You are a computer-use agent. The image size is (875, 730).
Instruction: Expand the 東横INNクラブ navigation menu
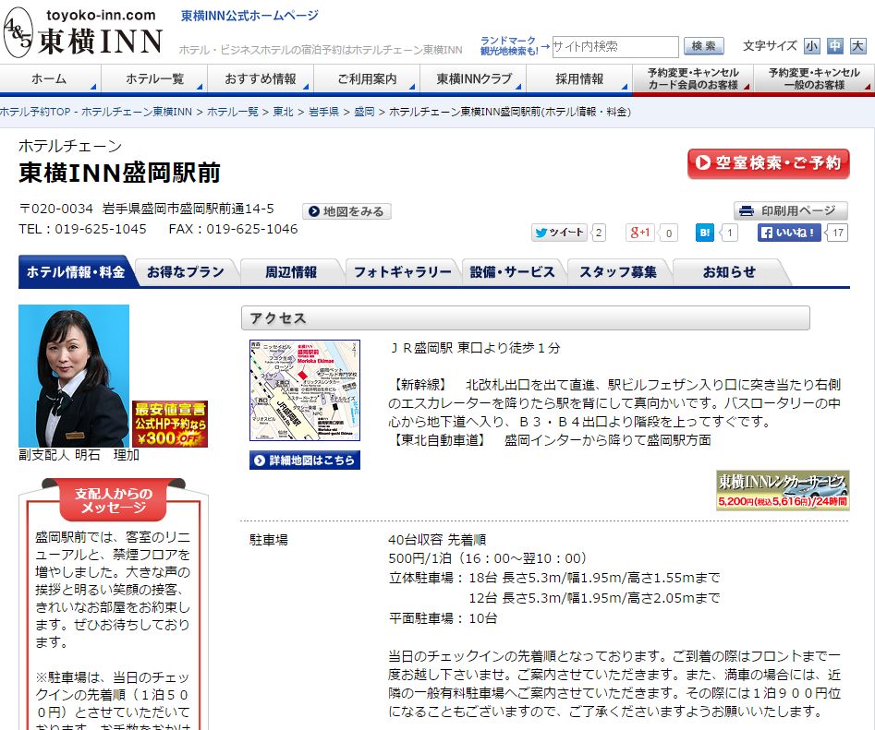(x=474, y=79)
